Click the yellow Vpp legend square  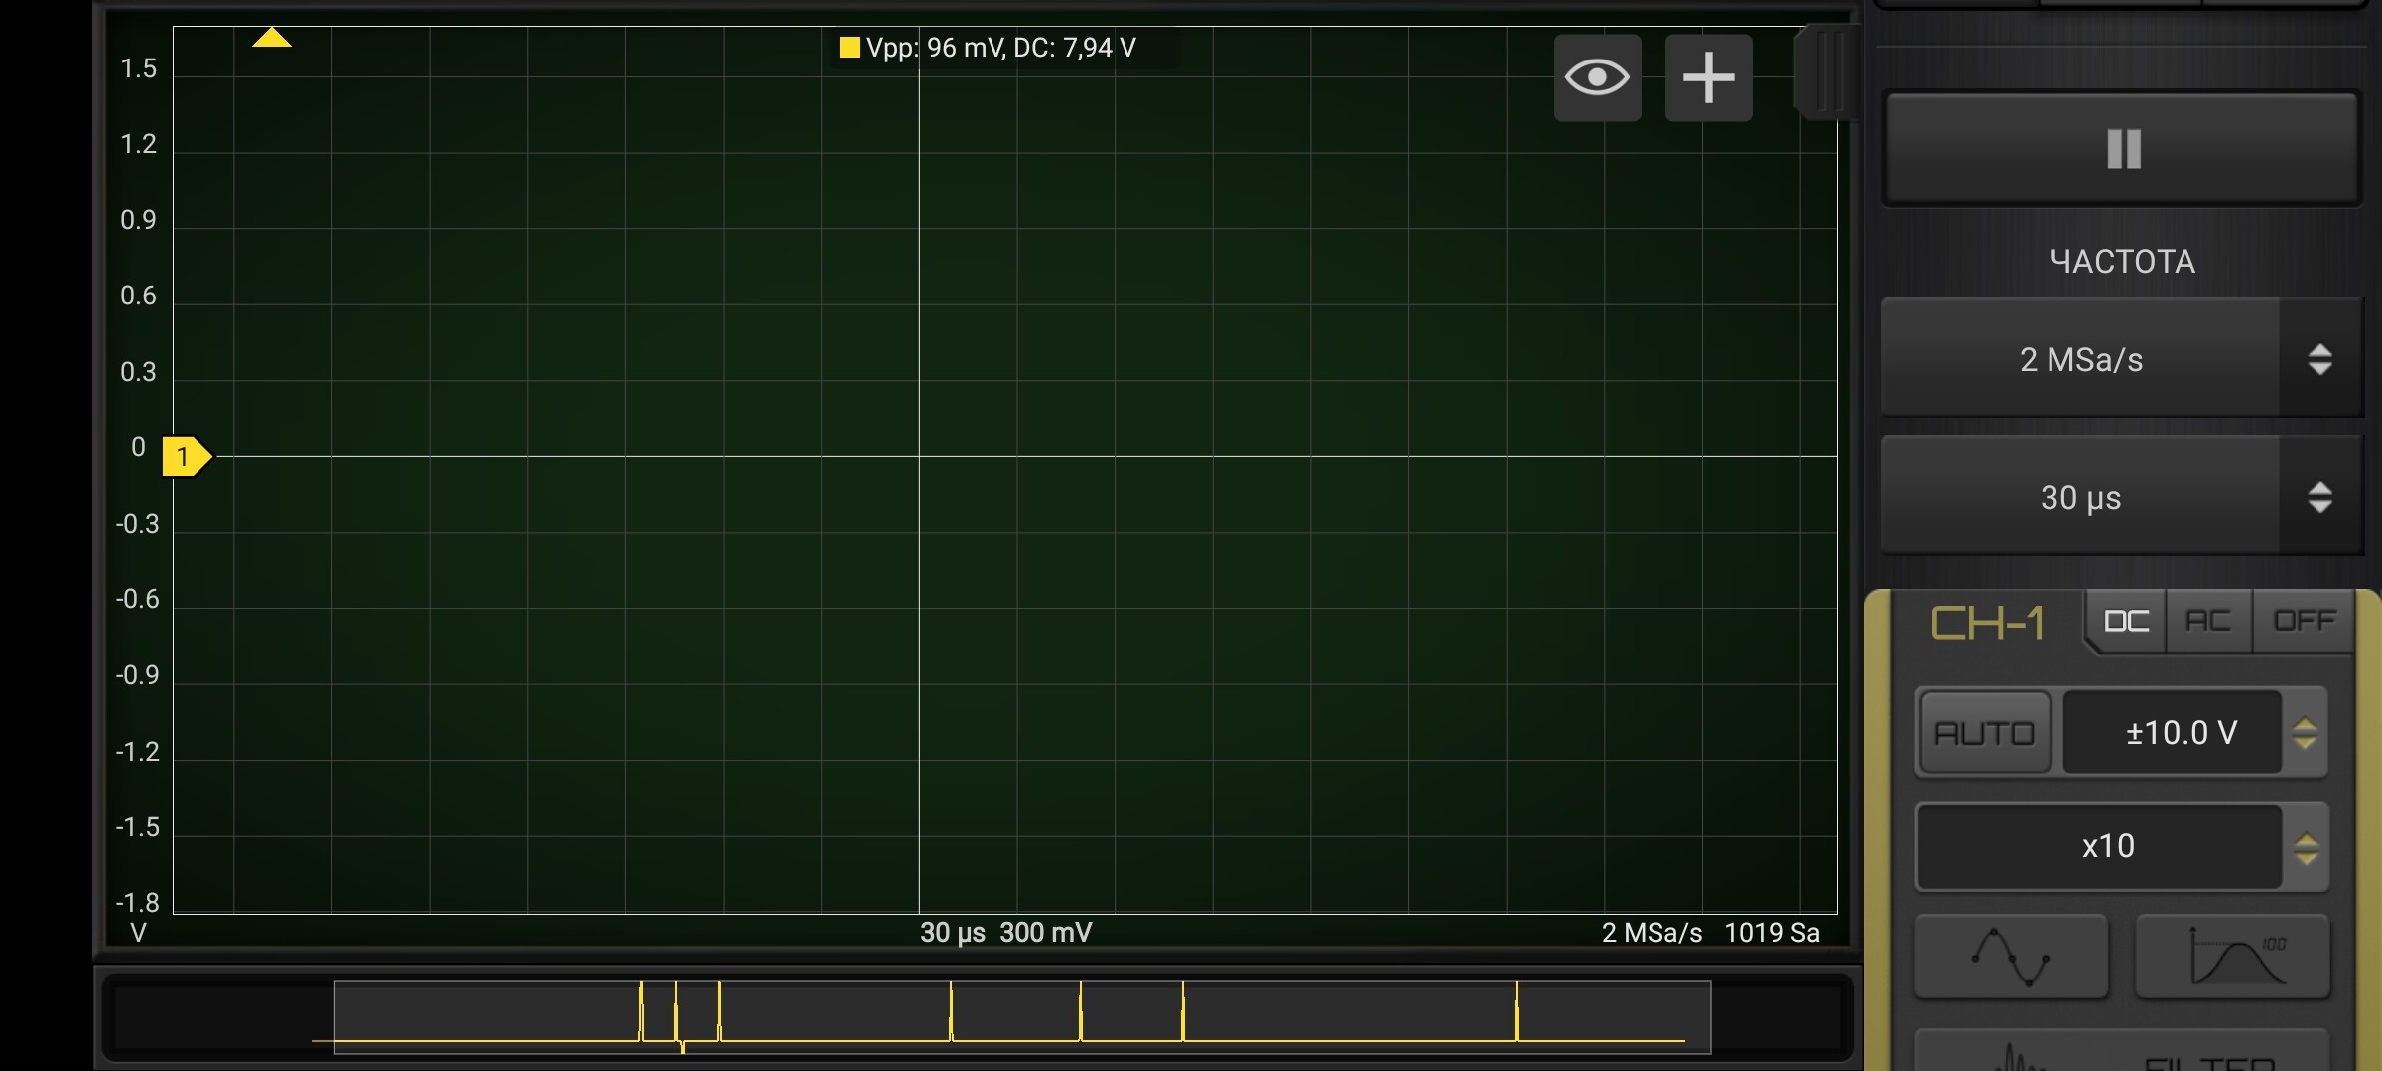tap(850, 48)
